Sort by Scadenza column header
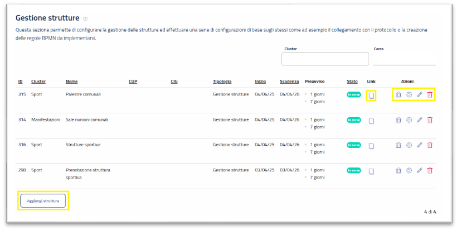457x230 pixels. (x=289, y=81)
